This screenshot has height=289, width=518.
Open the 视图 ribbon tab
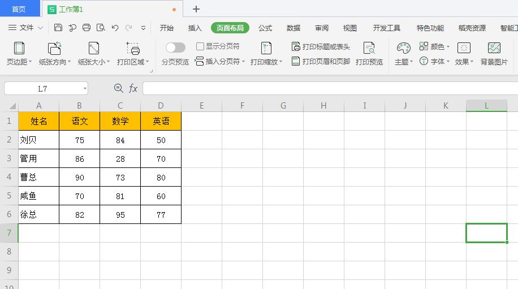pyautogui.click(x=349, y=28)
